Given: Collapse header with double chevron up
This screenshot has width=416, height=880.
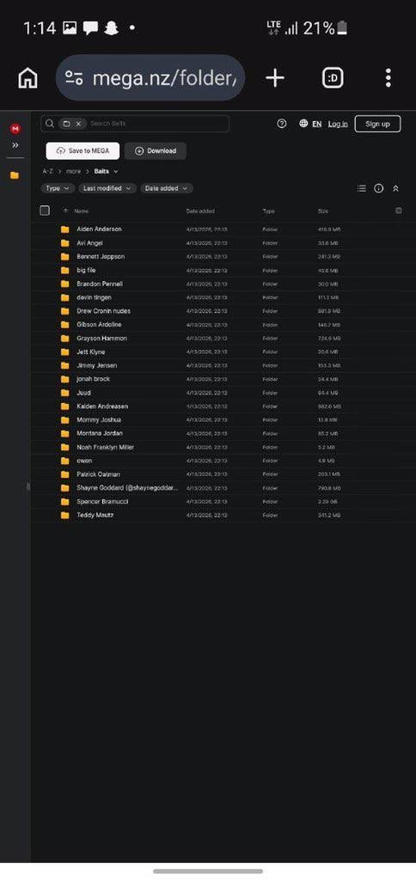Looking at the screenshot, I should [x=395, y=188].
